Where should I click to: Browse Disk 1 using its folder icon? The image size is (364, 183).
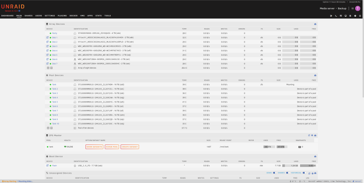(x=47, y=37)
